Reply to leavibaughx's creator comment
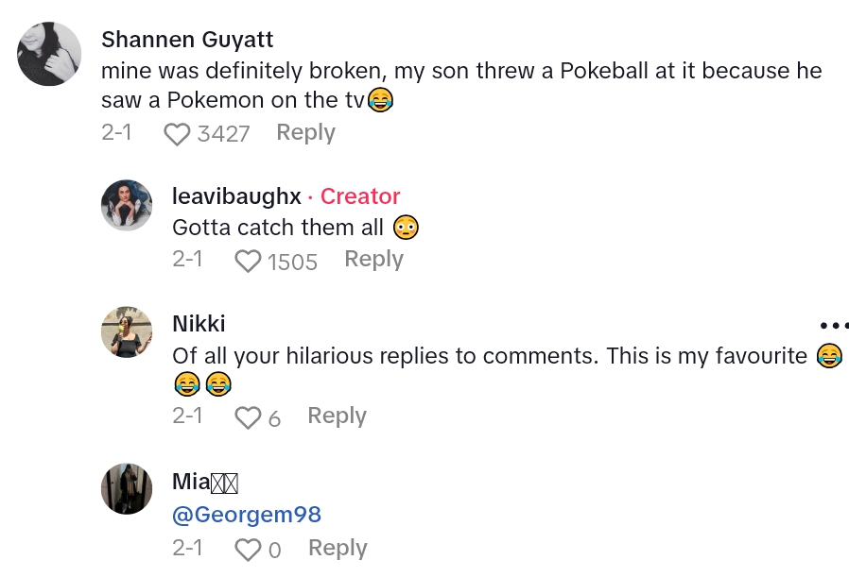 pyautogui.click(x=373, y=260)
